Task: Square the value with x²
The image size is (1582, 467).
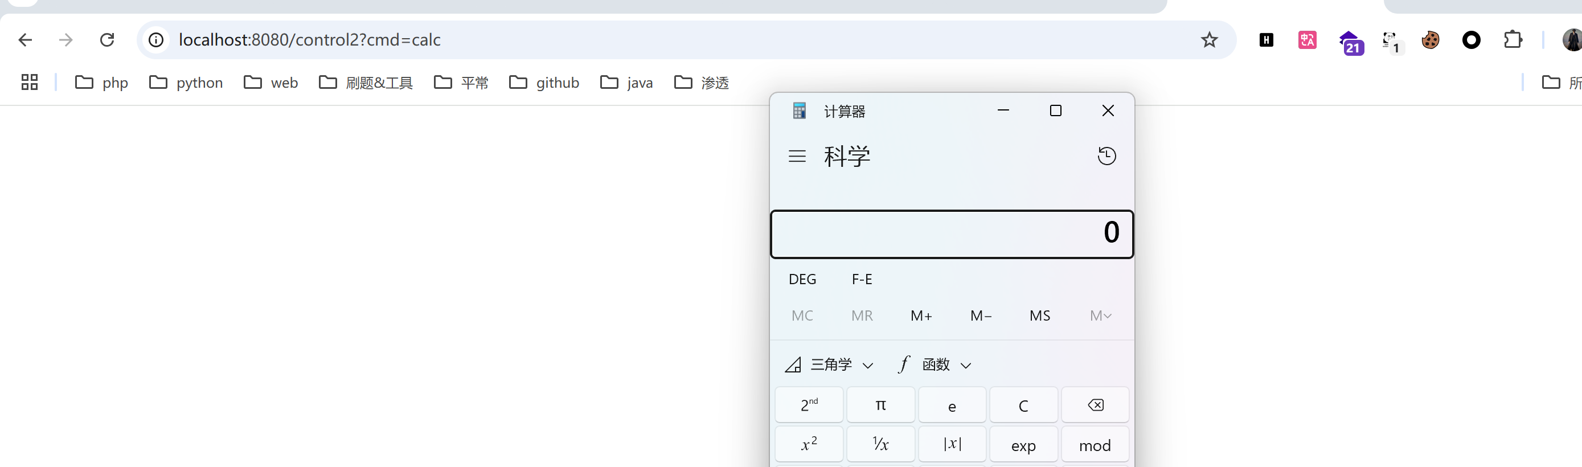Action: point(809,444)
